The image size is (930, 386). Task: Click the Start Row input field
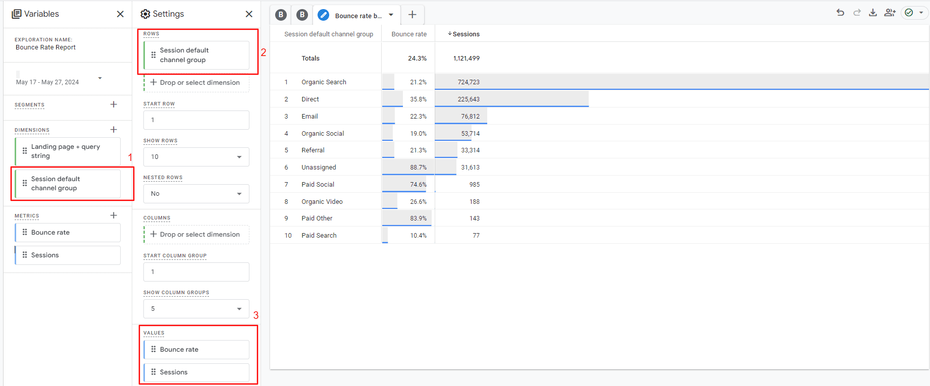[x=196, y=120]
